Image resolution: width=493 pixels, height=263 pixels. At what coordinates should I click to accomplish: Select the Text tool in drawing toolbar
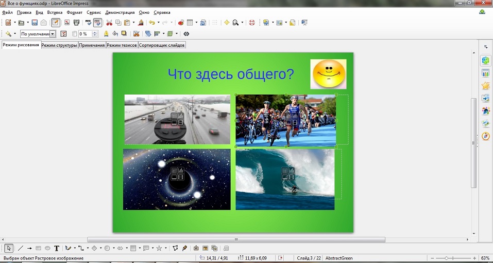(57, 249)
